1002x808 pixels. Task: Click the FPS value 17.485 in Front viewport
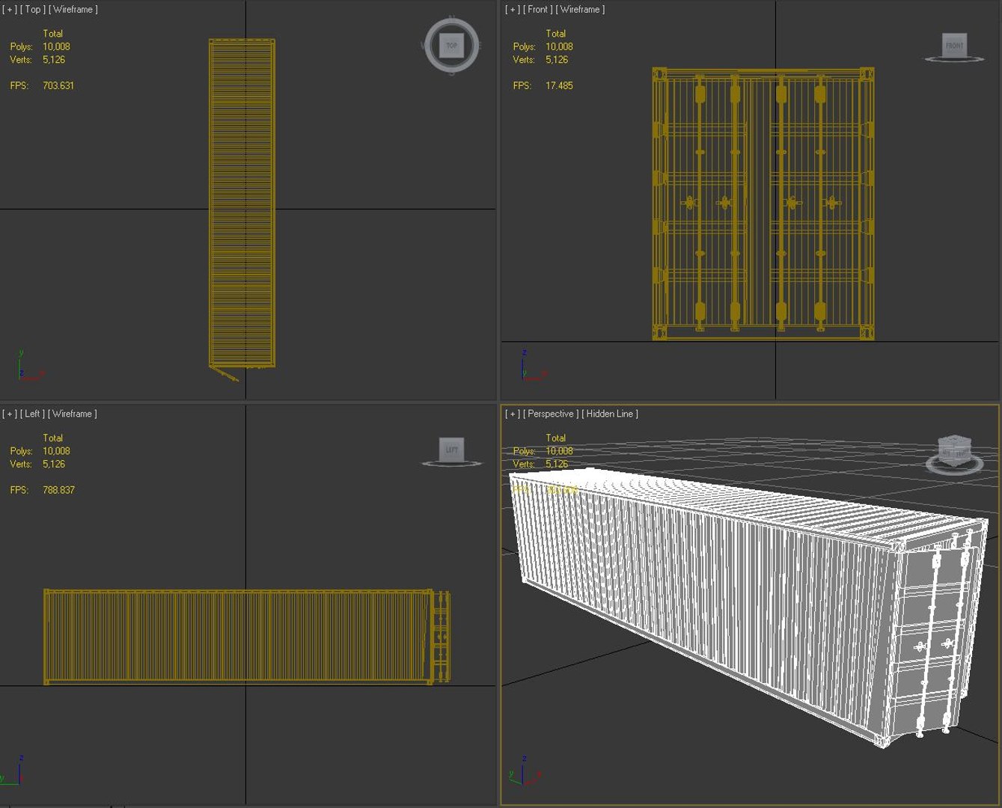coord(560,86)
